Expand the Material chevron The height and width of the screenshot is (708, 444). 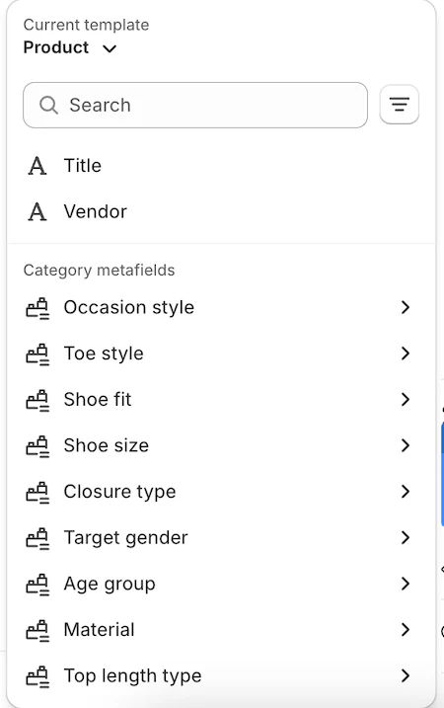pyautogui.click(x=406, y=629)
